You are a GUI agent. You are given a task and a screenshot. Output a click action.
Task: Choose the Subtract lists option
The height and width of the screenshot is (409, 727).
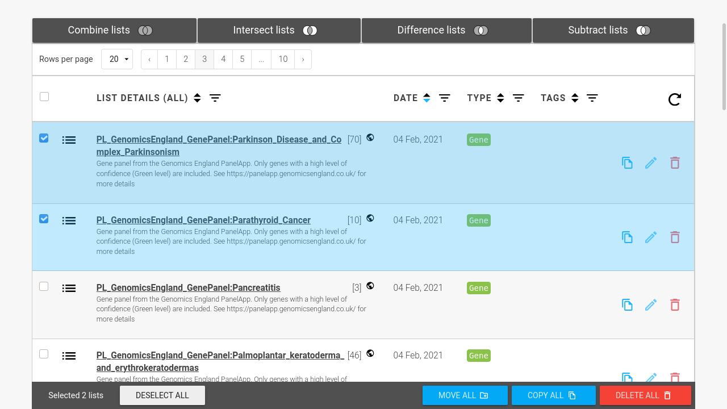(613, 31)
